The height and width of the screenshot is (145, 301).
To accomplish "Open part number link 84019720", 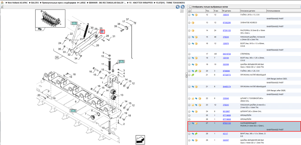I will (227, 54).
